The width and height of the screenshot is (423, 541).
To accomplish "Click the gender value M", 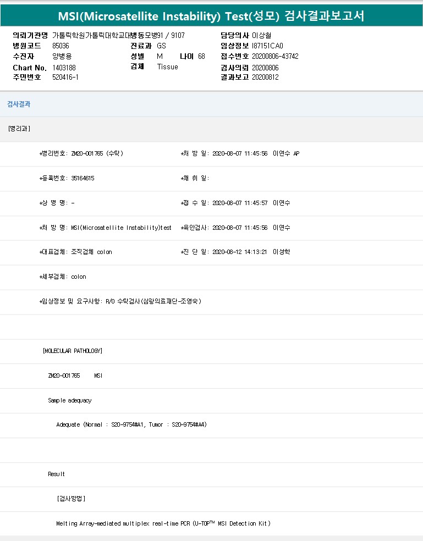I will (x=160, y=56).
